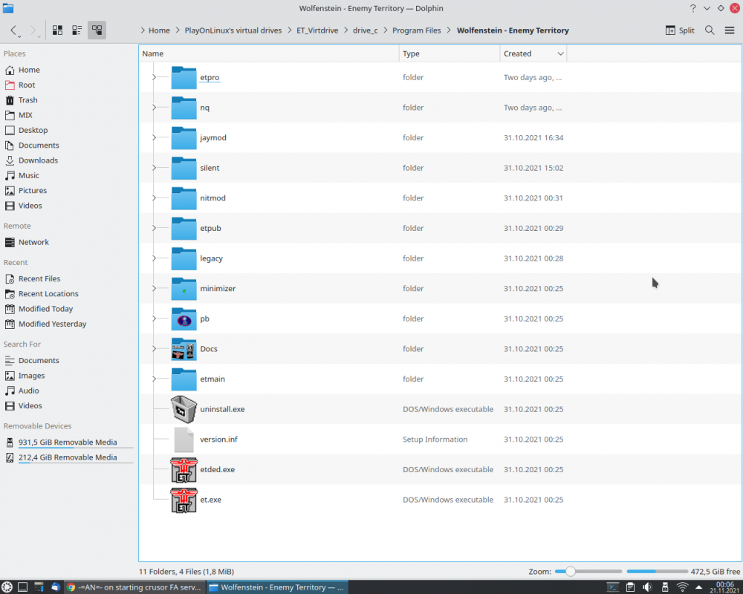Switch to Compact view mode
Viewport: 743px width, 594px height.
click(77, 30)
